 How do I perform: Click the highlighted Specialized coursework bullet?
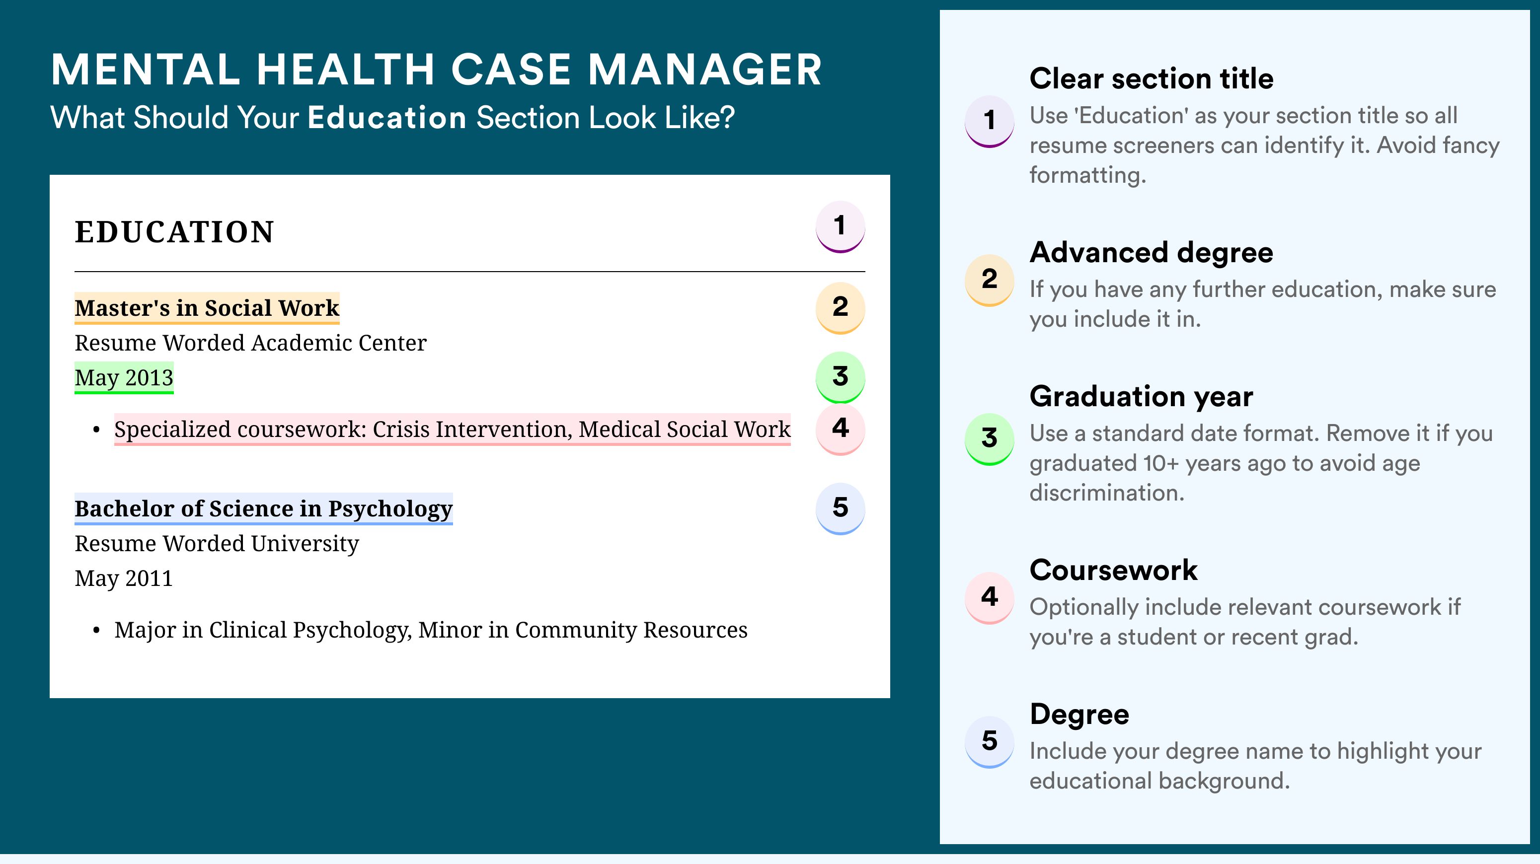(452, 429)
